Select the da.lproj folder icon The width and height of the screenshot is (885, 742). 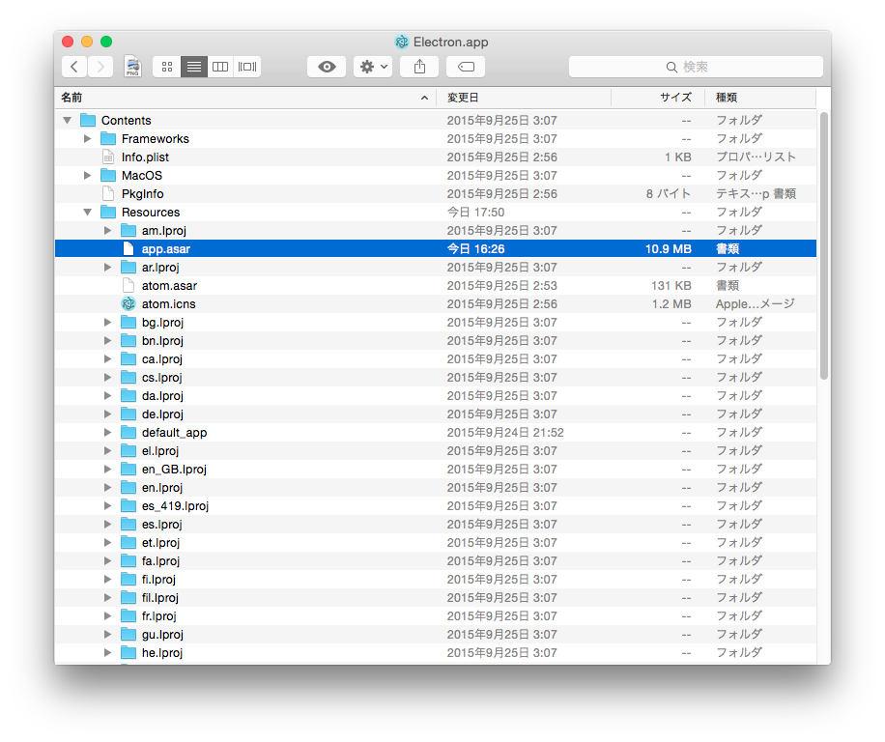128,395
